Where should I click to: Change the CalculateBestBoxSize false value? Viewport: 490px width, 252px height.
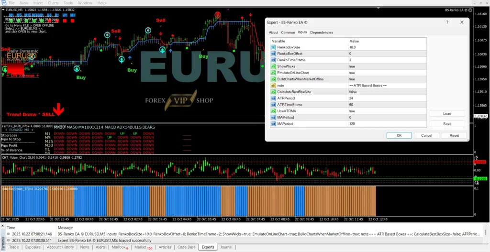pyautogui.click(x=387, y=92)
